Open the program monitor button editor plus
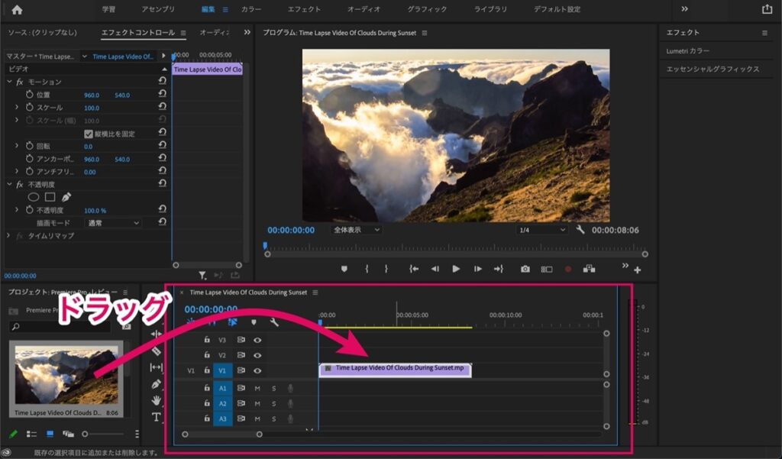This screenshot has height=459, width=782. (x=638, y=270)
